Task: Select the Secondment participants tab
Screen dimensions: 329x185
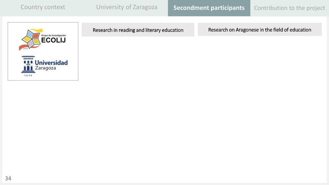Action: pos(209,8)
